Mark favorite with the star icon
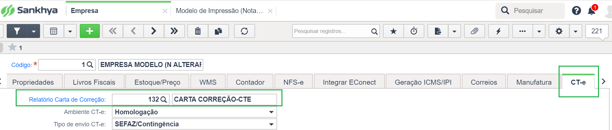Screen dimensions: 612x130 click(x=393, y=31)
